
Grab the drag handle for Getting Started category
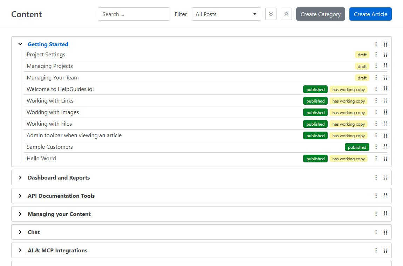coord(385,44)
